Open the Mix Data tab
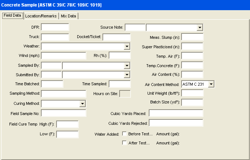Viewport: 250px width, 160px height. [x=69, y=16]
